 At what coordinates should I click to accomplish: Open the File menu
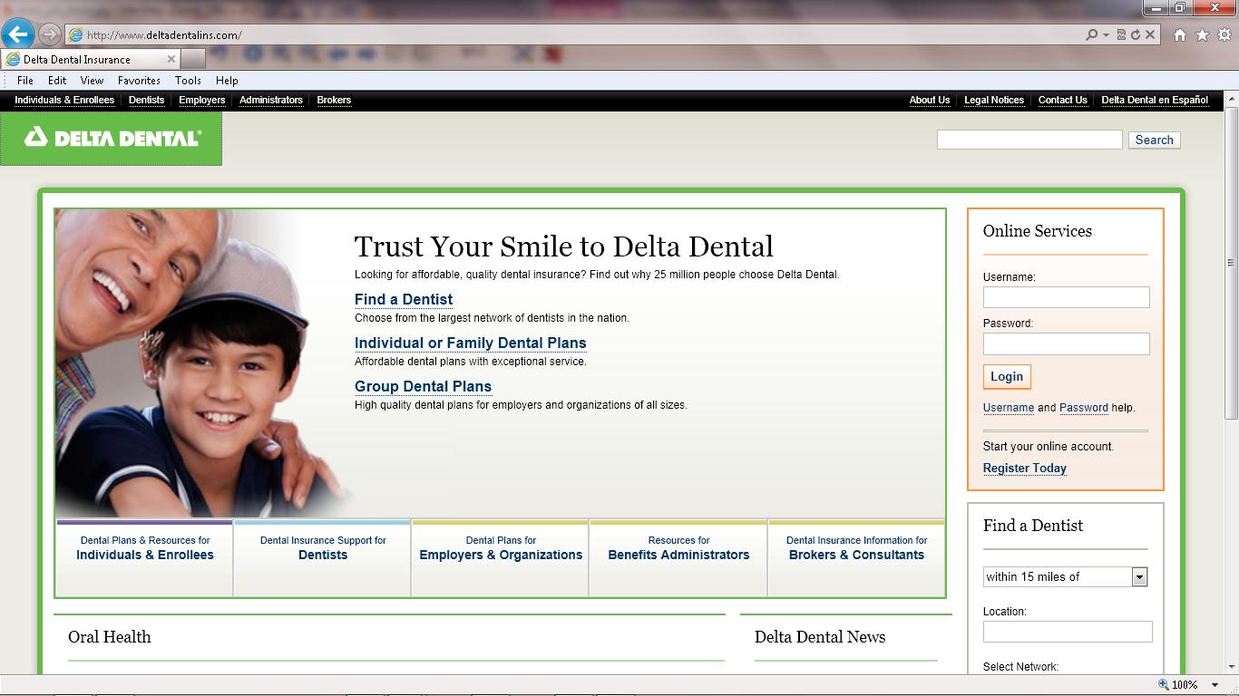pyautogui.click(x=25, y=80)
